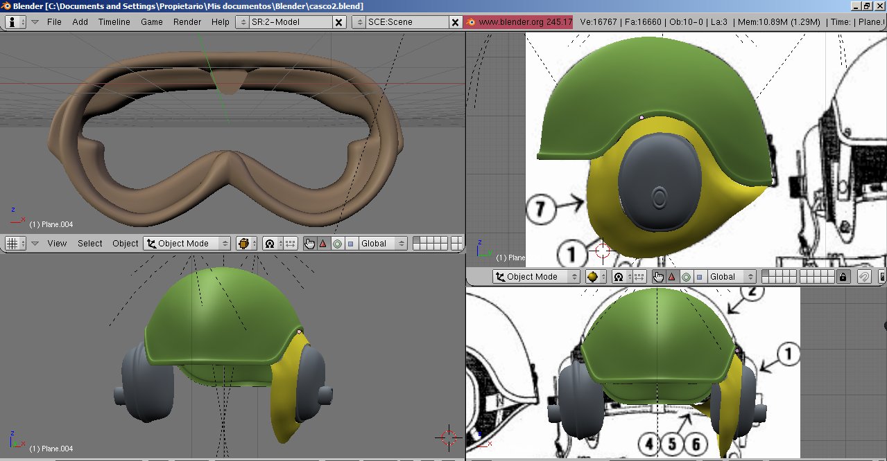This screenshot has height=461, width=887.
Task: Open the Timeline menu
Action: click(114, 21)
